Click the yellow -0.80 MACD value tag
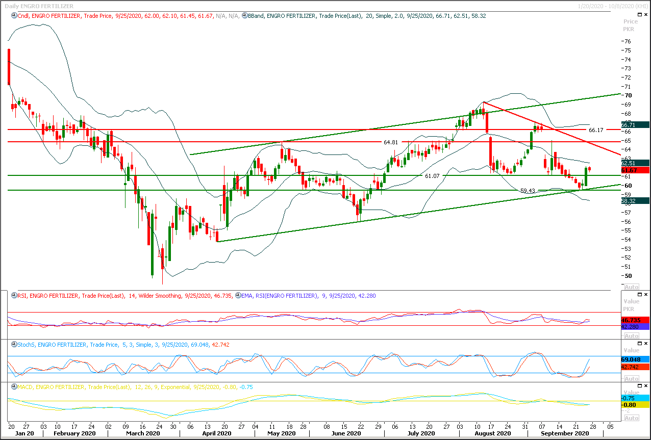The height and width of the screenshot is (440, 651). (635, 404)
